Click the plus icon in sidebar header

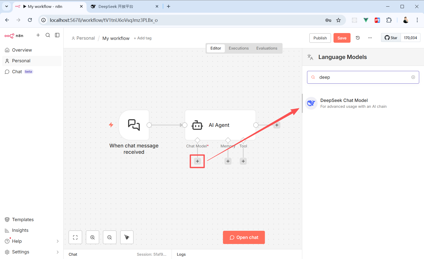(38, 35)
